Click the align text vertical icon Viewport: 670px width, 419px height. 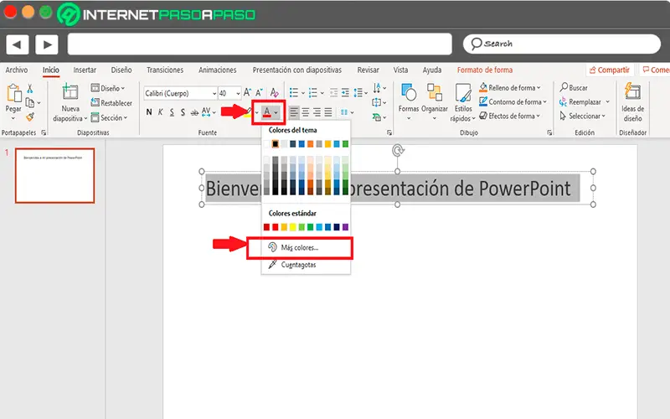pyautogui.click(x=376, y=102)
